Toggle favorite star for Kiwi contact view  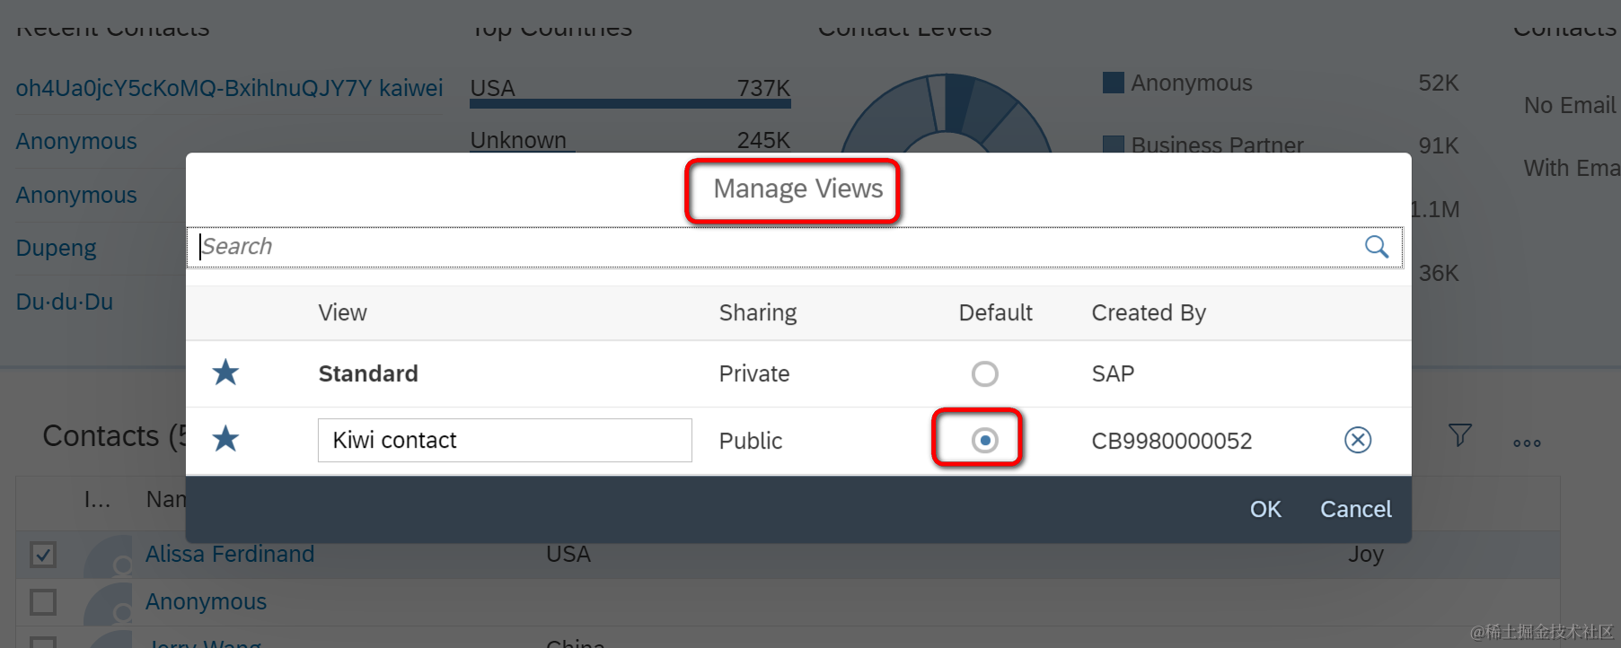[225, 439]
